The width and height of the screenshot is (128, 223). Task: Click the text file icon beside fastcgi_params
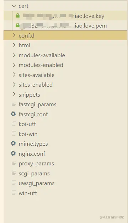tap(14, 104)
